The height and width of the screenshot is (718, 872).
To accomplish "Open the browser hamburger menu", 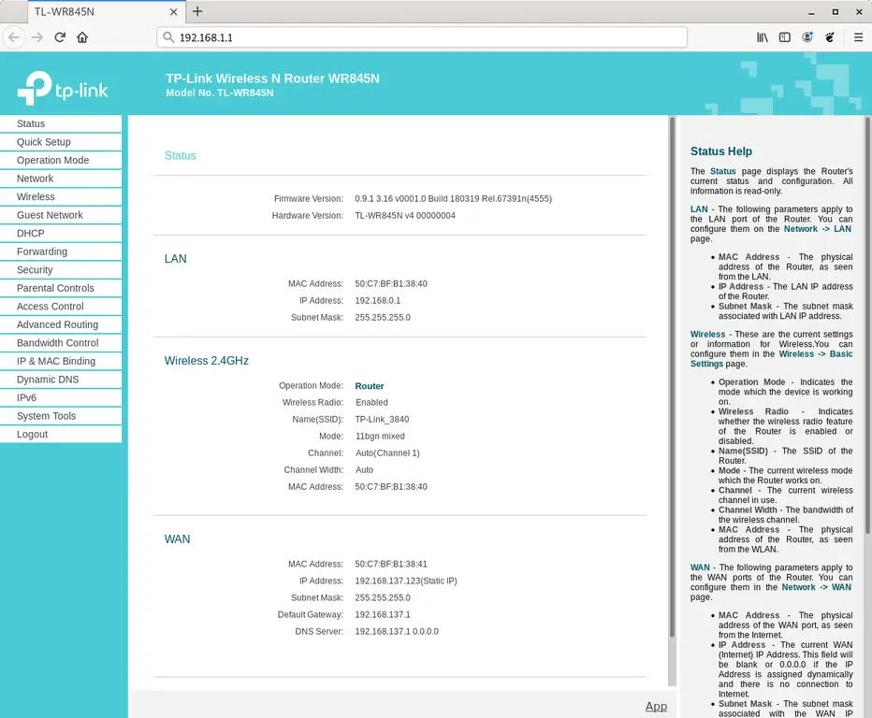I will click(857, 37).
